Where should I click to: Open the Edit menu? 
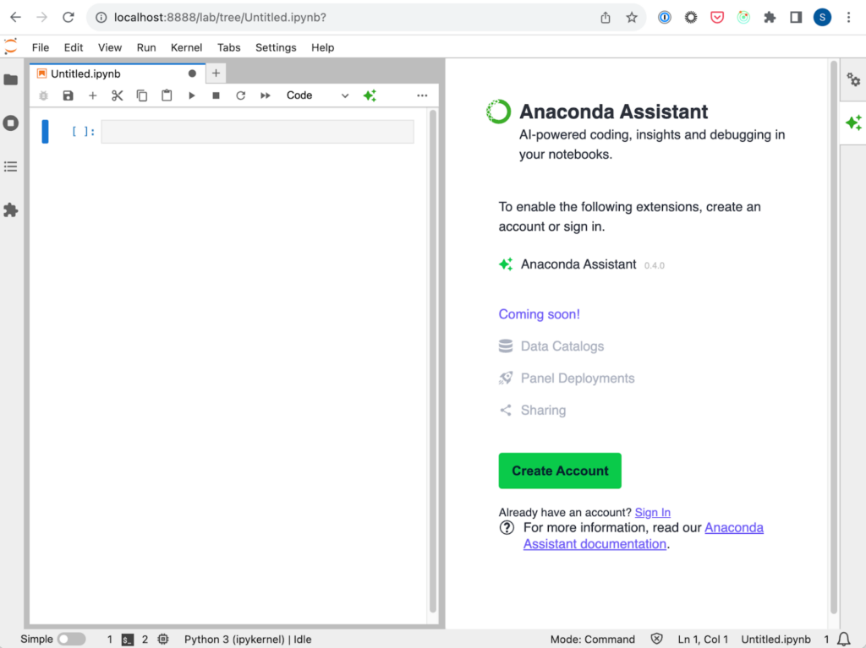point(74,47)
